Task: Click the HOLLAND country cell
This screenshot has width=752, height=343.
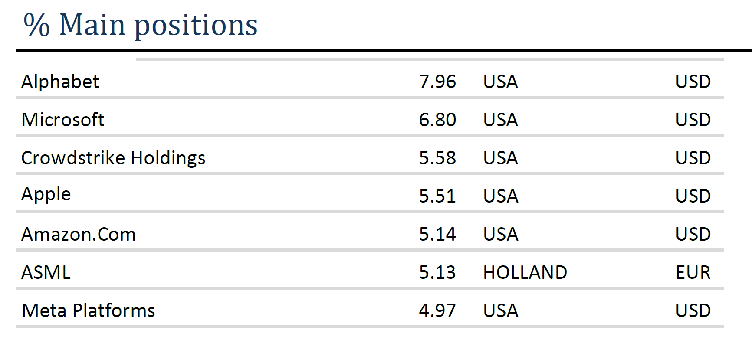Action: coord(525,272)
